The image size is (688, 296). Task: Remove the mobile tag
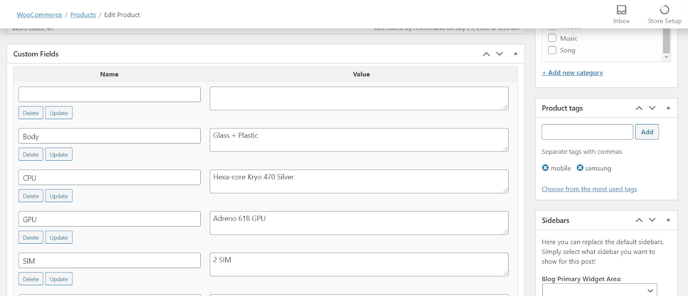point(545,168)
